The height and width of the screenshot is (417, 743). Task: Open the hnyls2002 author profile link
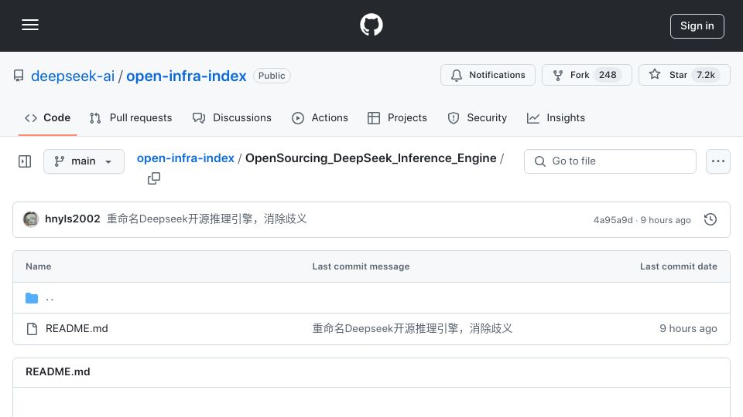[x=73, y=219]
